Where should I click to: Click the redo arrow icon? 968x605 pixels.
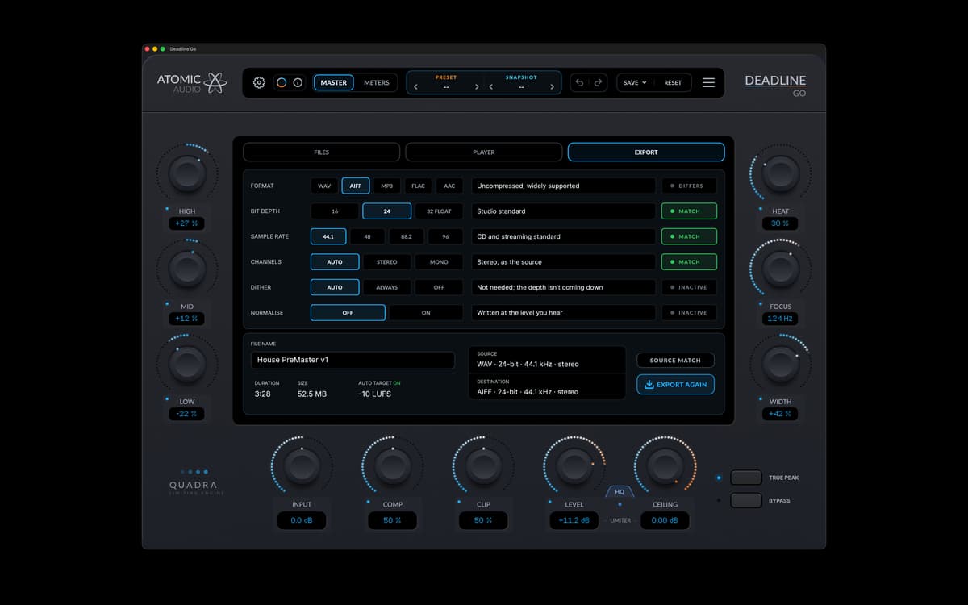pos(598,82)
